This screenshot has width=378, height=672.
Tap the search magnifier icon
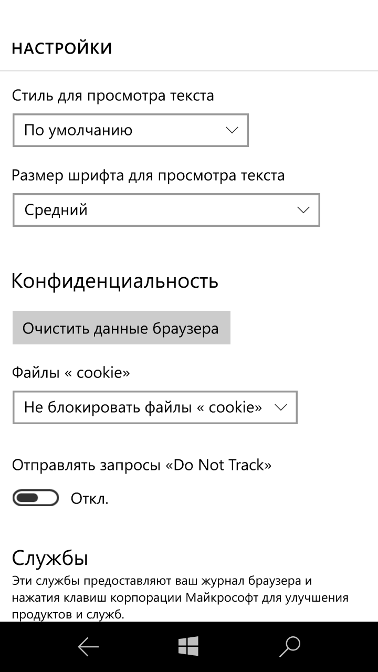[289, 647]
